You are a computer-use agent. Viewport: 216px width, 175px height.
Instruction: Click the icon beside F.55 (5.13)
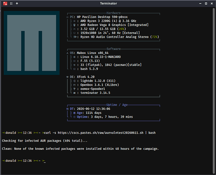[x=74, y=61]
